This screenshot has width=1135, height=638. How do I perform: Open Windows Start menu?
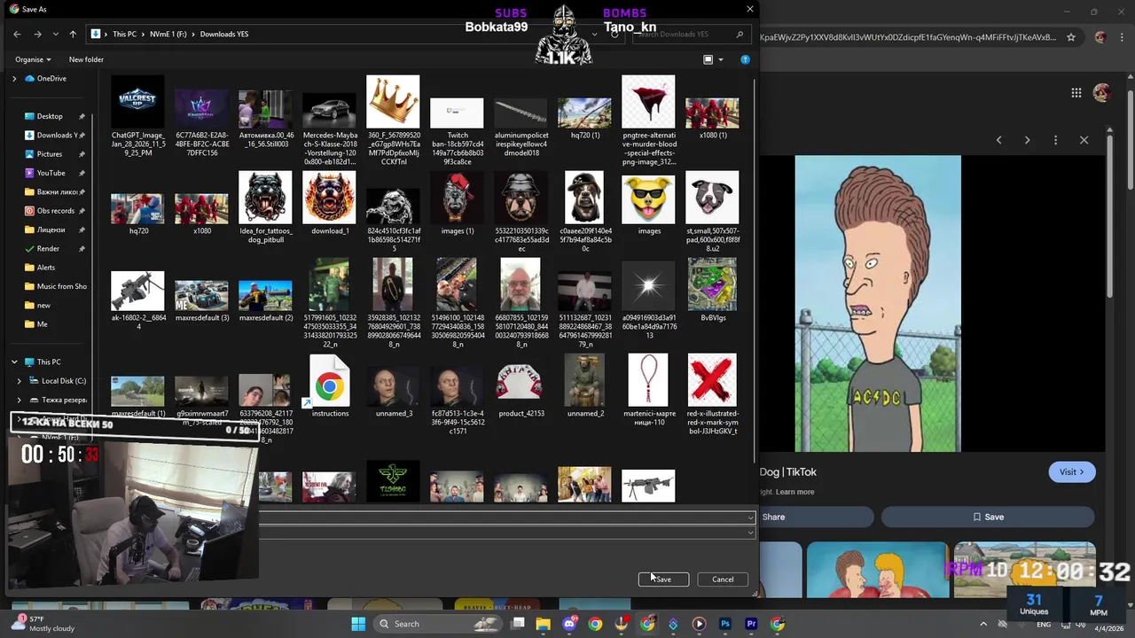coord(358,624)
